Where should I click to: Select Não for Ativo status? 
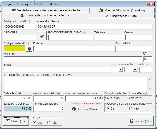click(49, 123)
